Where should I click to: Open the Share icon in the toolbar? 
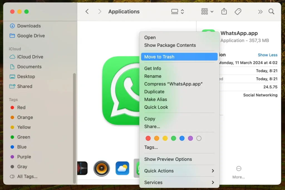(224, 11)
